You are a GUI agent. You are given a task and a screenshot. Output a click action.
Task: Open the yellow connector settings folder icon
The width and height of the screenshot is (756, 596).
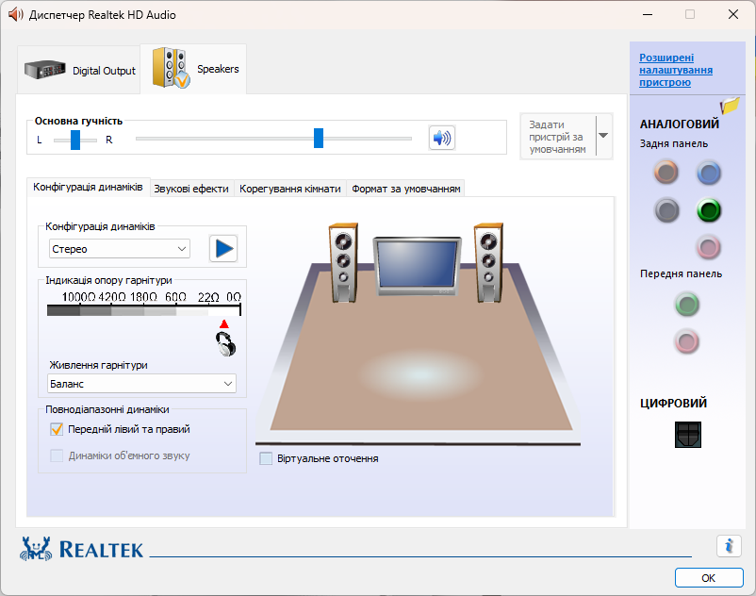click(x=730, y=105)
